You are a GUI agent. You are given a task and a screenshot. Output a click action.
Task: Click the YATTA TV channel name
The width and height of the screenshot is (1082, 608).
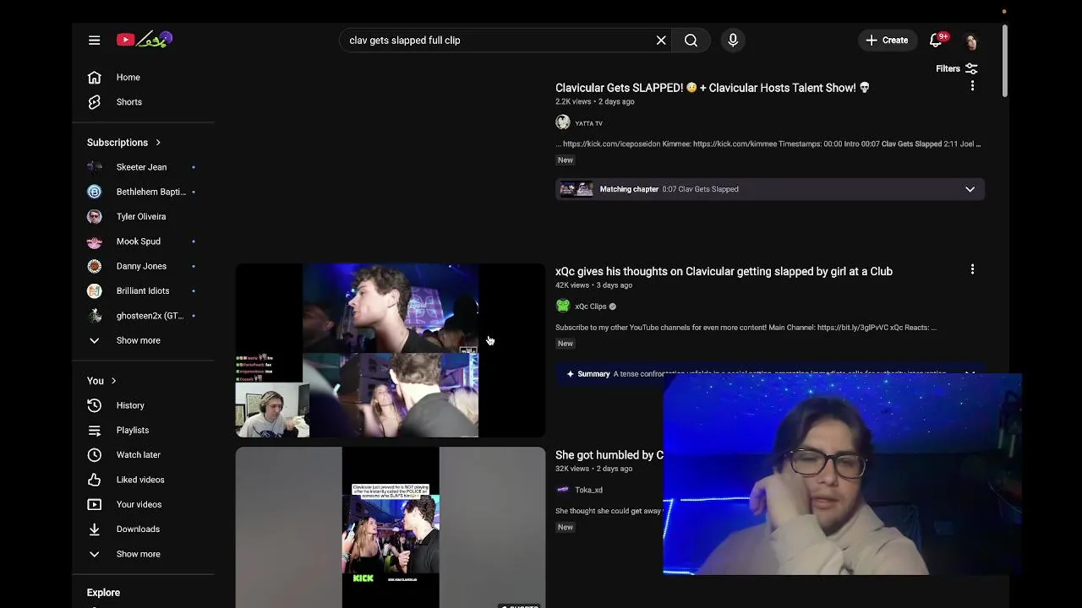click(x=589, y=123)
